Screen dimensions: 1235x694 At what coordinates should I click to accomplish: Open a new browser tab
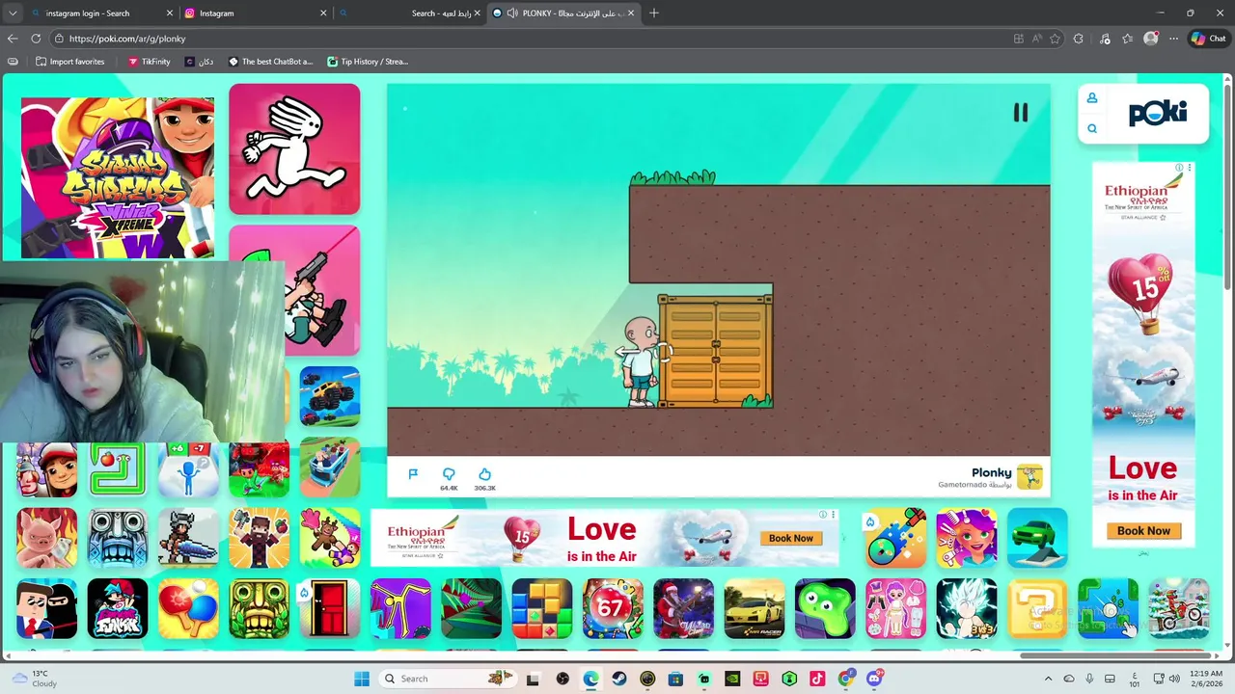click(654, 13)
